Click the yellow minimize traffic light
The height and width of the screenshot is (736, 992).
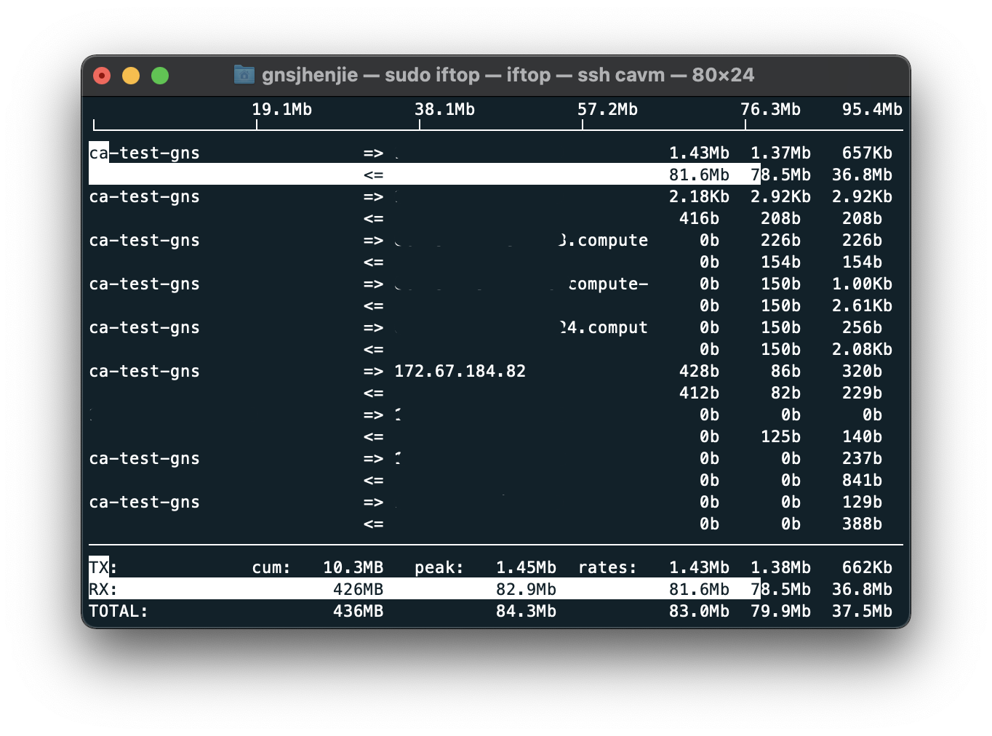point(131,75)
